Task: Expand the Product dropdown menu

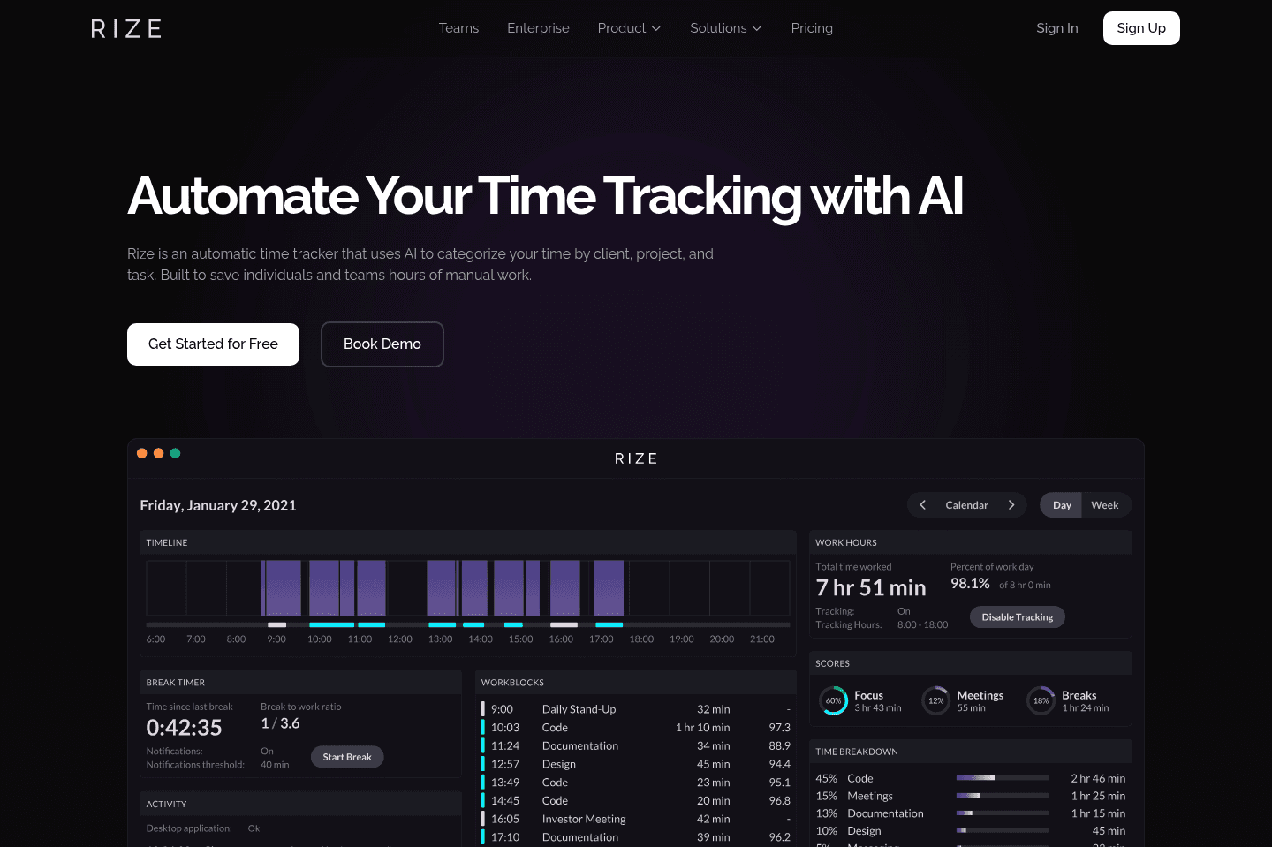Action: point(629,28)
